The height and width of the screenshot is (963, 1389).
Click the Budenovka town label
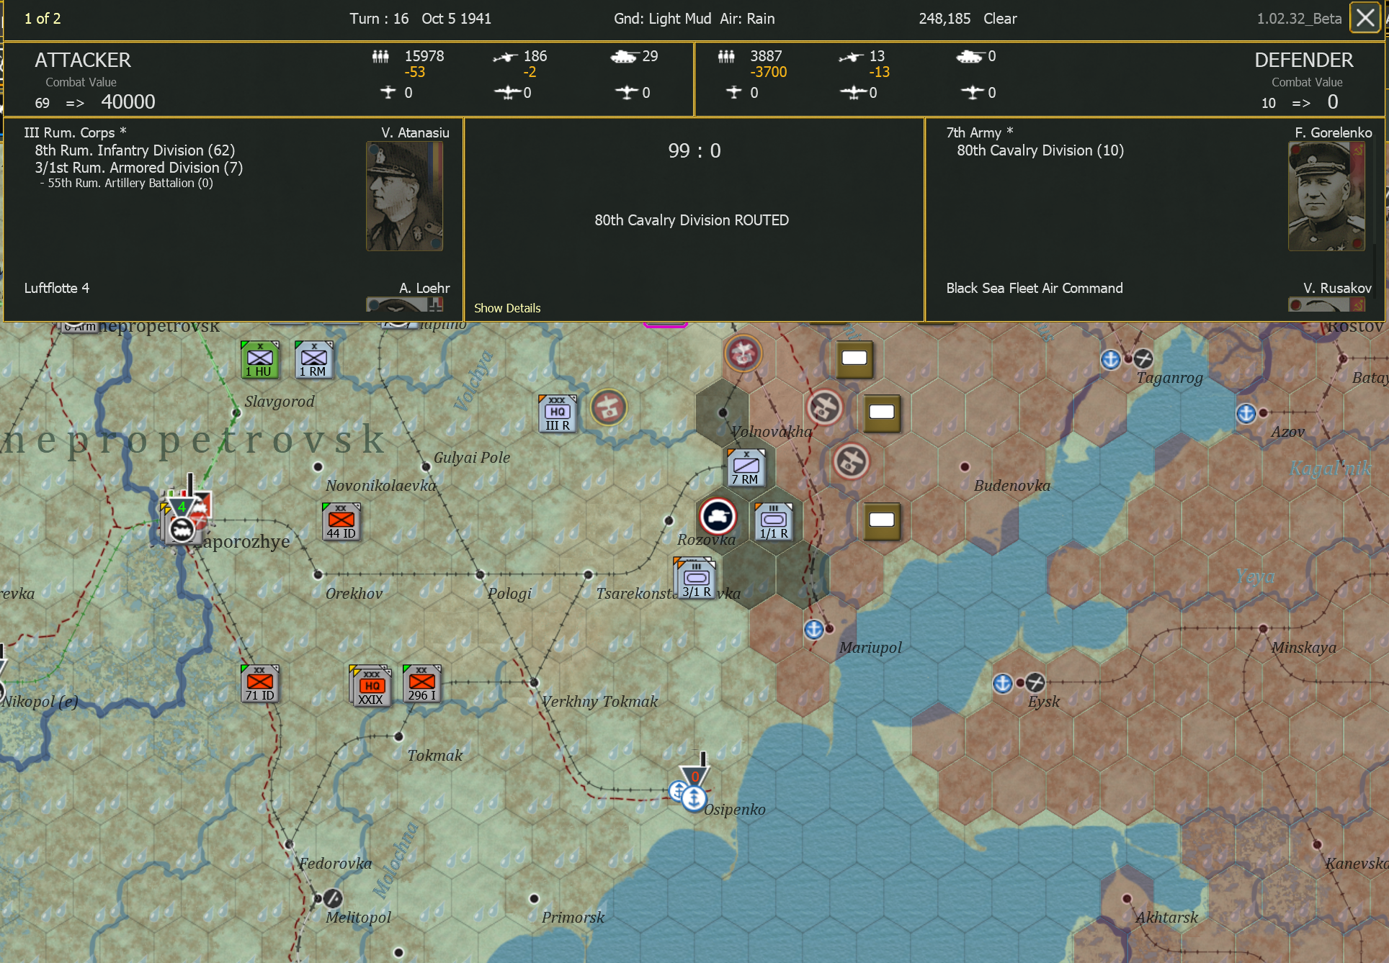1012,485
